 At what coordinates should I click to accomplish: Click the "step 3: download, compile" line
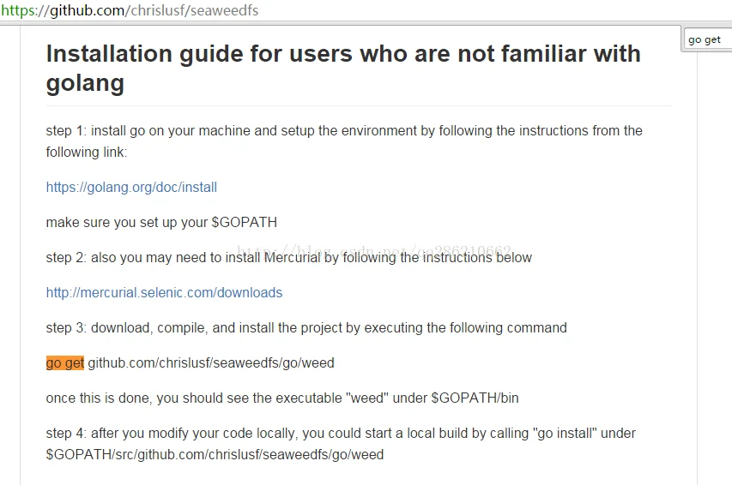(x=306, y=328)
